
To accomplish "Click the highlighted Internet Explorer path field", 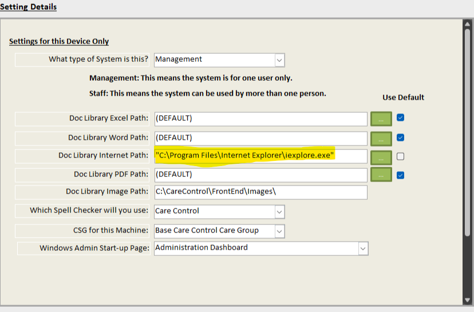I will [260, 156].
